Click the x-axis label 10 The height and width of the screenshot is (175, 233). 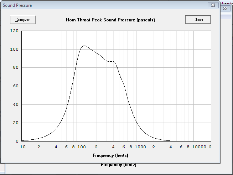pos(23,147)
